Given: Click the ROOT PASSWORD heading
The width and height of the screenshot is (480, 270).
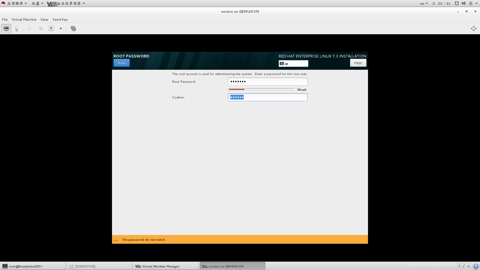Looking at the screenshot, I should tap(131, 56).
